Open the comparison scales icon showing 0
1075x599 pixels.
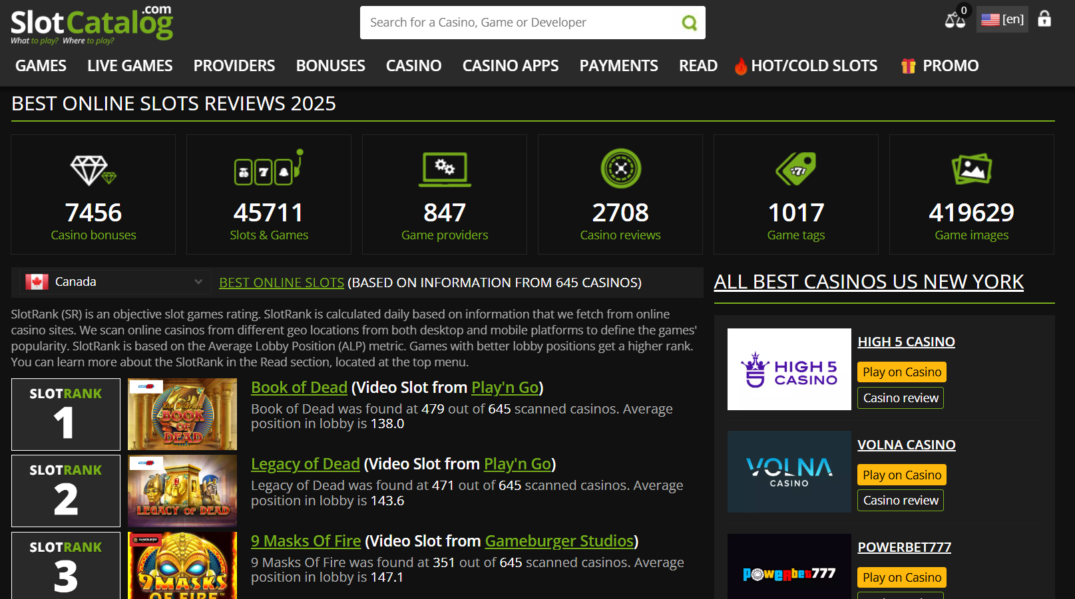pyautogui.click(x=955, y=21)
